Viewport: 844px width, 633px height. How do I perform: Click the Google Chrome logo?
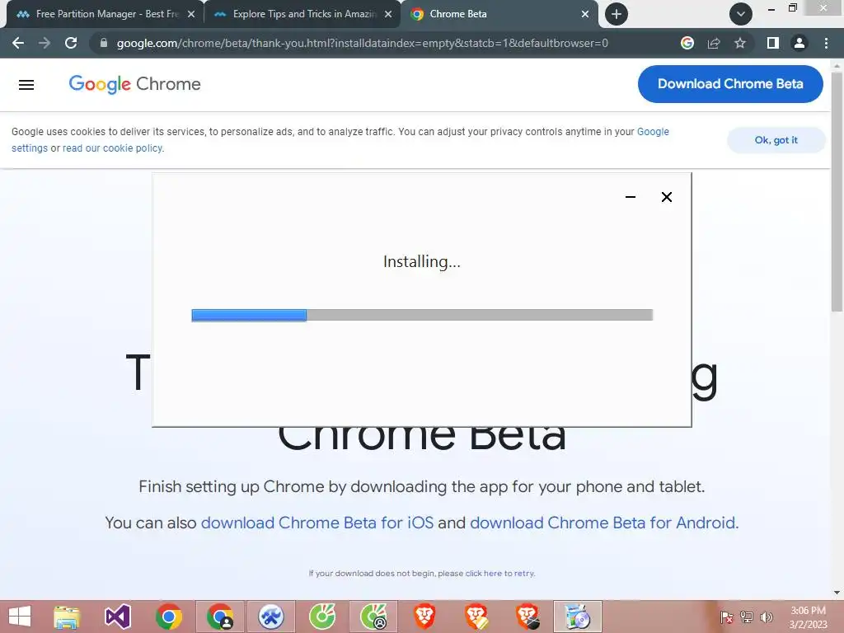tap(134, 84)
